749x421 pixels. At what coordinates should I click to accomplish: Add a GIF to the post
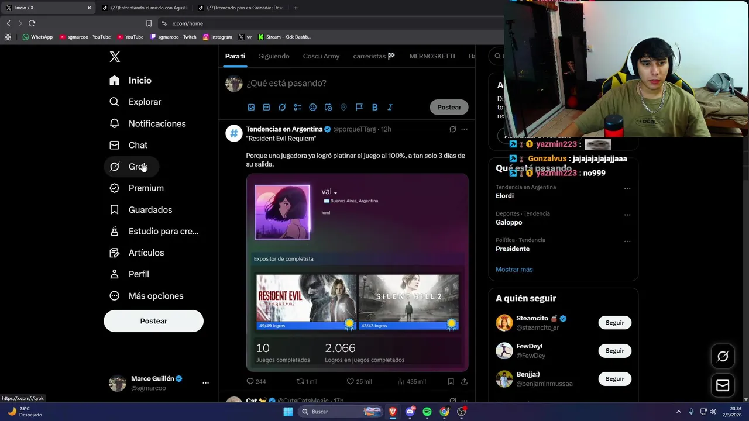click(266, 107)
